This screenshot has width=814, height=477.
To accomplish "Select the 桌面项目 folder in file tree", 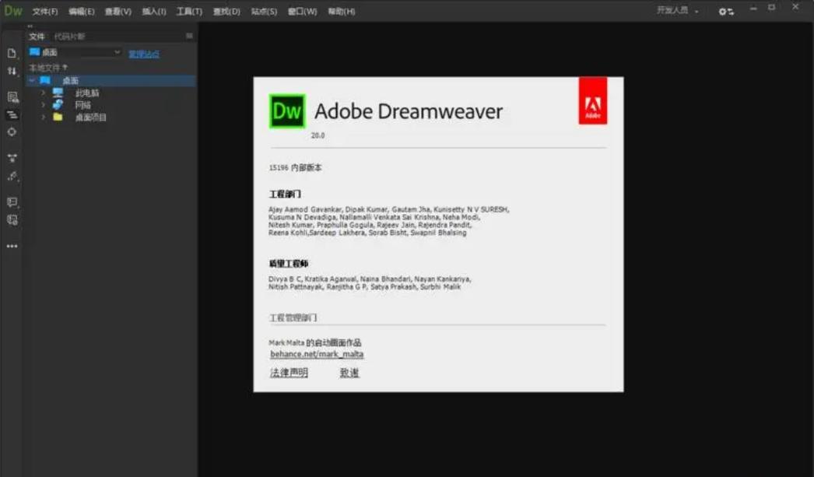I will click(x=90, y=117).
